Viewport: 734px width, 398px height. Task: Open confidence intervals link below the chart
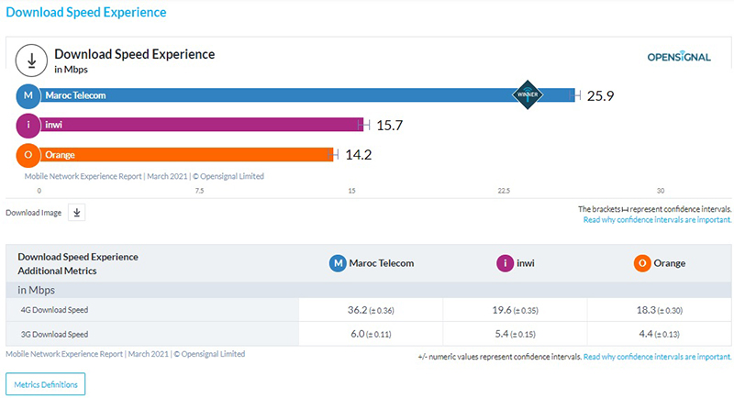tap(657, 220)
